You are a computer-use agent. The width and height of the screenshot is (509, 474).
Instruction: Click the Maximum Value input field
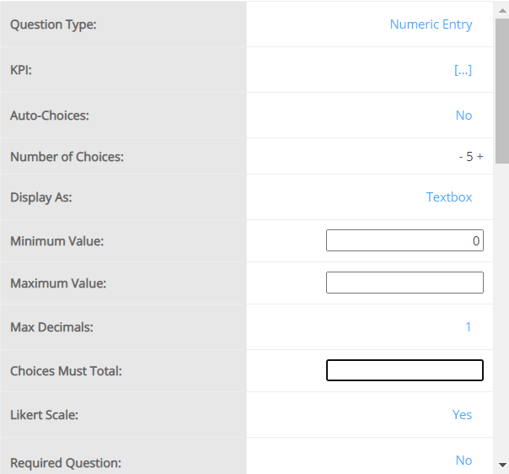point(405,283)
